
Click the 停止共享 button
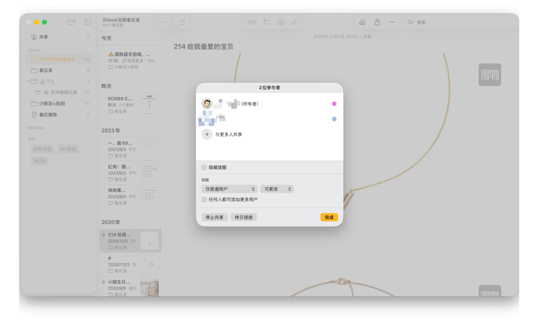[214, 217]
